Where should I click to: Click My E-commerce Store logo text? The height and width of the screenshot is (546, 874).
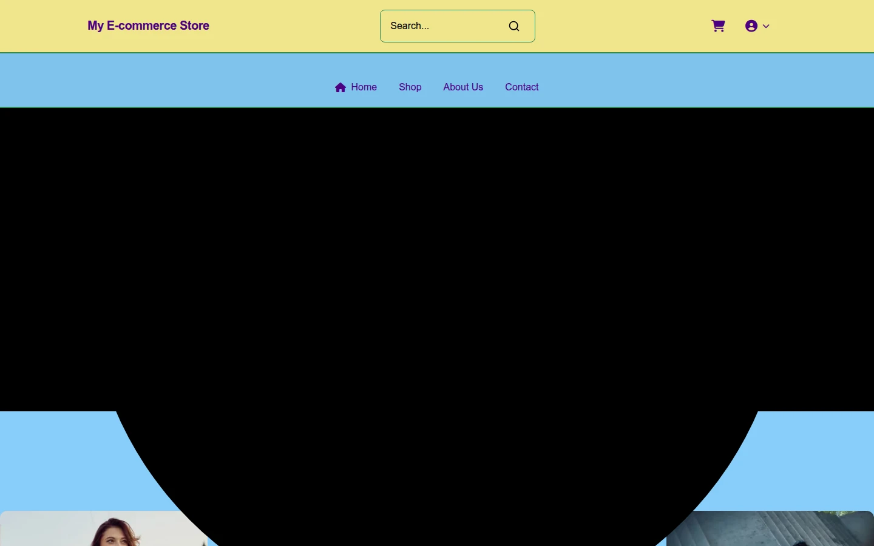click(x=148, y=25)
